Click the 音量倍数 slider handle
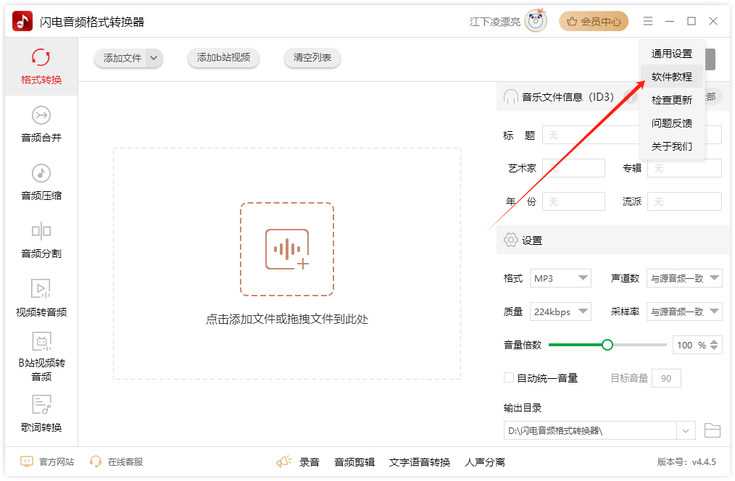 tap(607, 345)
